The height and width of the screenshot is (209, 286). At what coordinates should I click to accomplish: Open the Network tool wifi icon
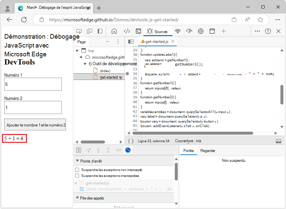(x=178, y=31)
